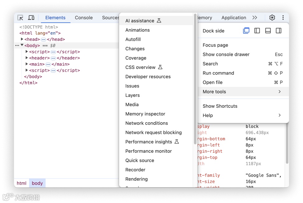303x203 pixels.
Task: Click the More tools submenu scrollbar
Action: 195,79
